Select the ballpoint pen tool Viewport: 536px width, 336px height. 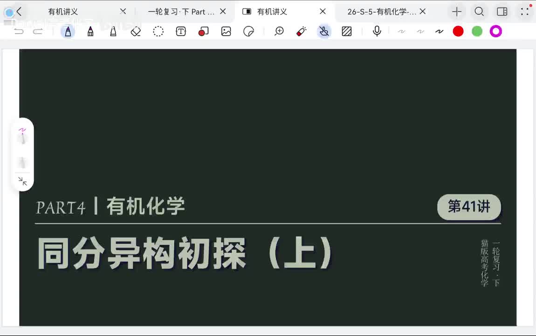(90, 31)
